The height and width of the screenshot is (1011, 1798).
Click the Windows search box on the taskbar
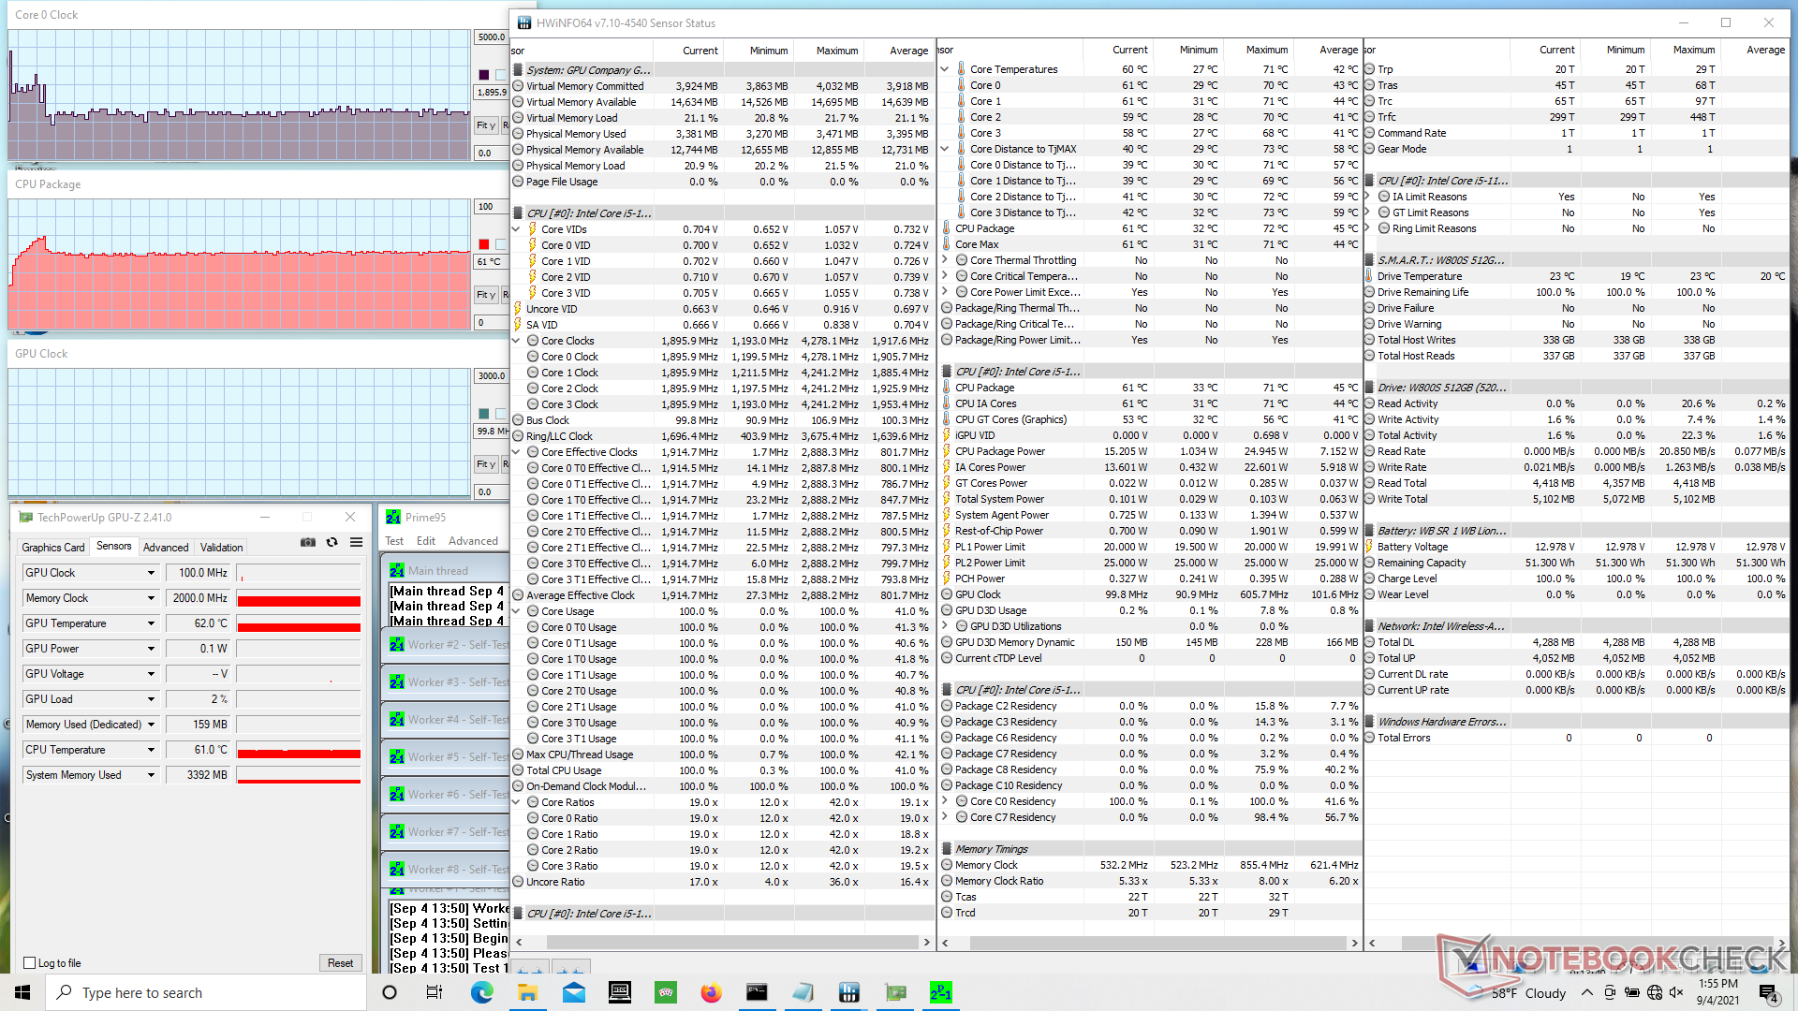[206, 992]
